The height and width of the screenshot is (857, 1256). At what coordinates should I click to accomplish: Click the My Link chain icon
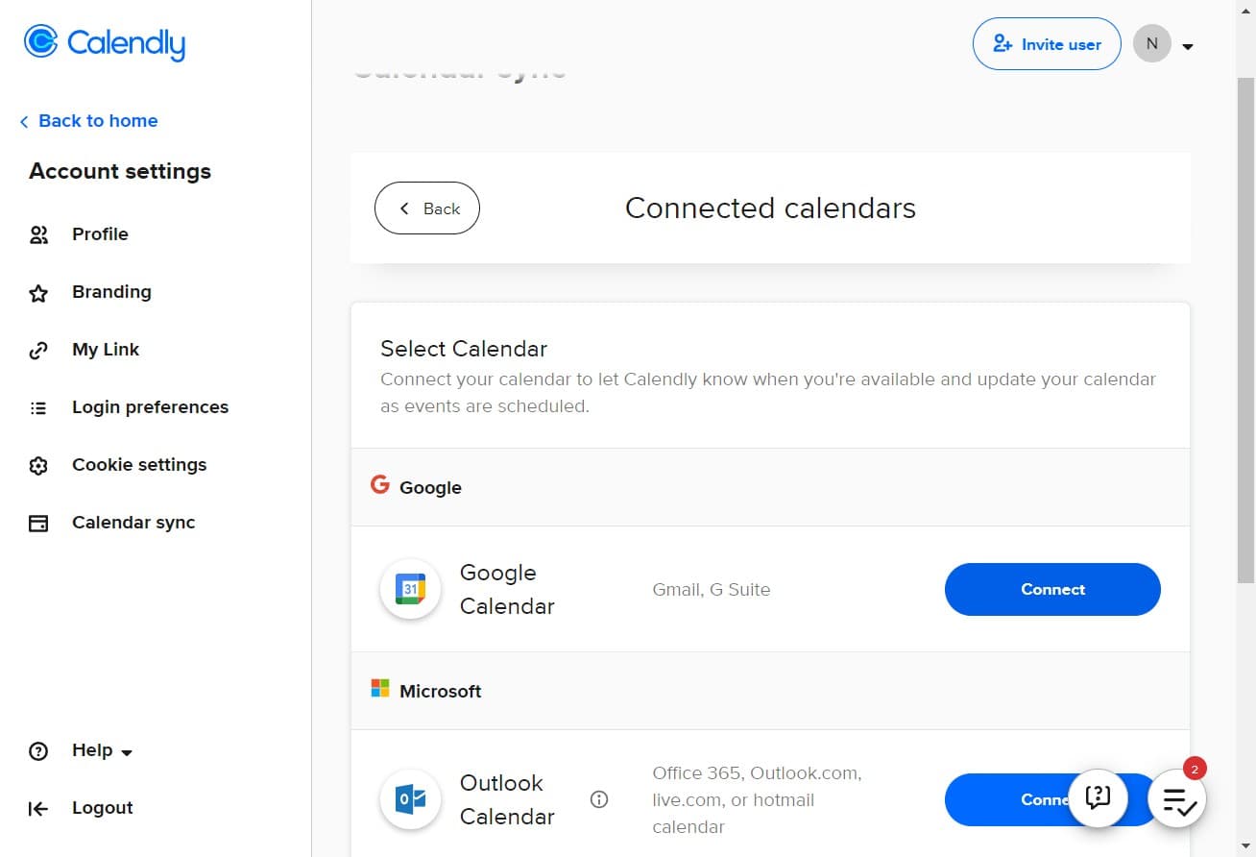point(38,349)
